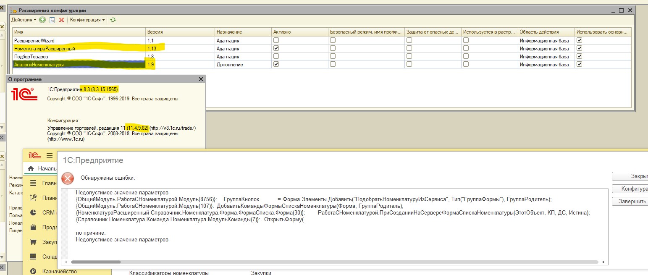Viewport: 648px width, 275px height.
Task: Select the НоменклатураРасширенный row
Action: [321, 48]
